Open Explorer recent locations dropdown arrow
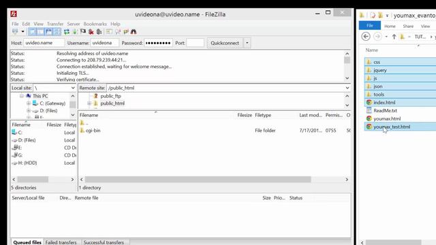This screenshot has height=245, width=436. click(386, 37)
